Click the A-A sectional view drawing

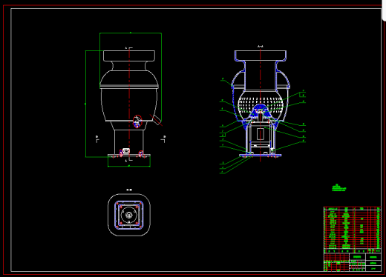pos(261,104)
